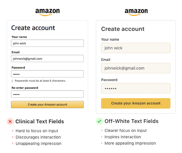The image size is (182, 153).
Task: Click the left Amazon logo
Action: (48, 12)
